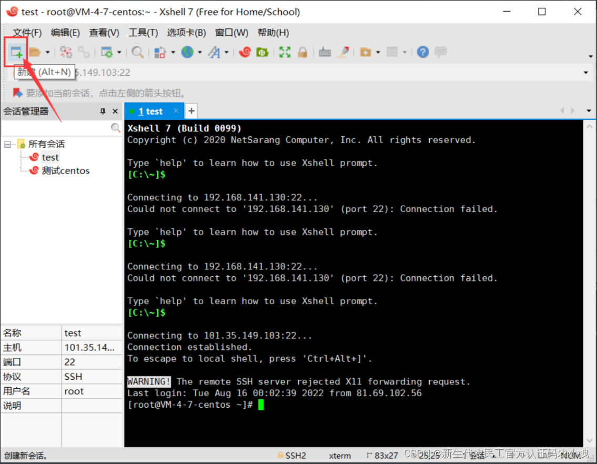Close the Session Manager panel

click(x=115, y=112)
